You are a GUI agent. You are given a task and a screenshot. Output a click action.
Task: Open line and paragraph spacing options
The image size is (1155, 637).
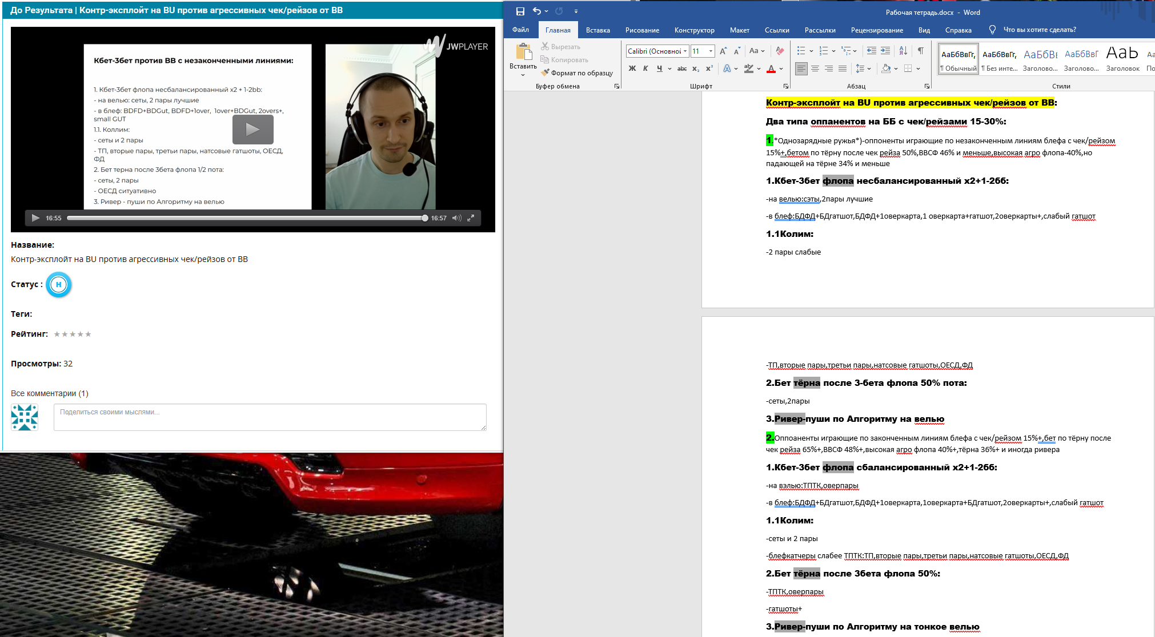(x=863, y=68)
